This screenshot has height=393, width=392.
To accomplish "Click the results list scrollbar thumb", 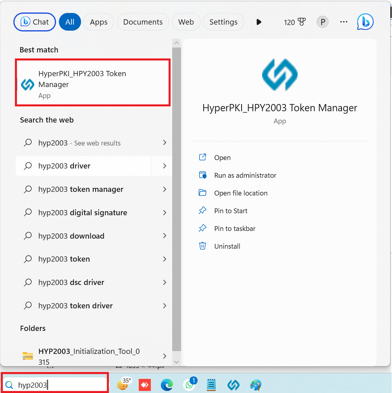I will click(177, 199).
